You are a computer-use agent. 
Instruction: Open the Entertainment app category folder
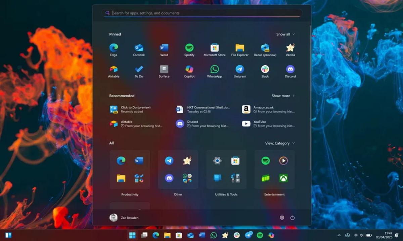click(275, 169)
